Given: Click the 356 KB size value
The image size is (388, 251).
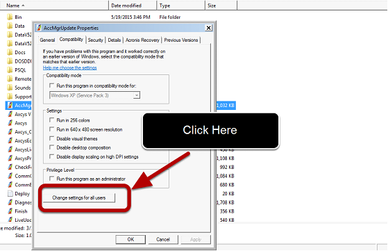Looking at the screenshot, I should coord(227,211).
